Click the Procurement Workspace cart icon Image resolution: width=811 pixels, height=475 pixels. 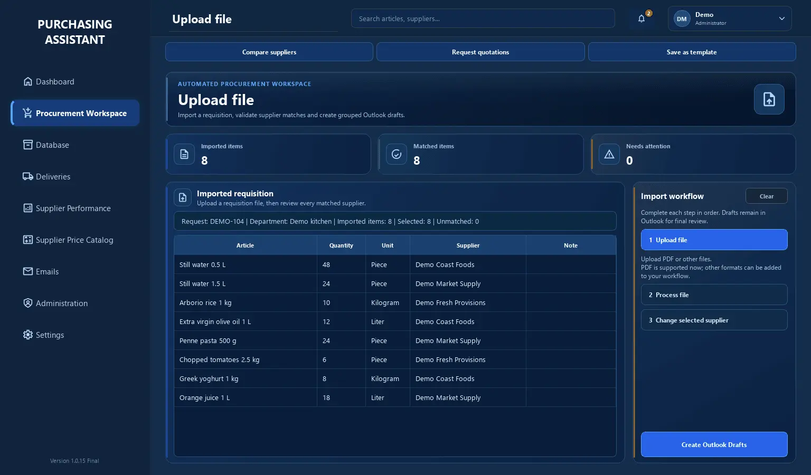pos(28,113)
